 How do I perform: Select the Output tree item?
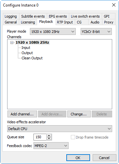[27, 53]
